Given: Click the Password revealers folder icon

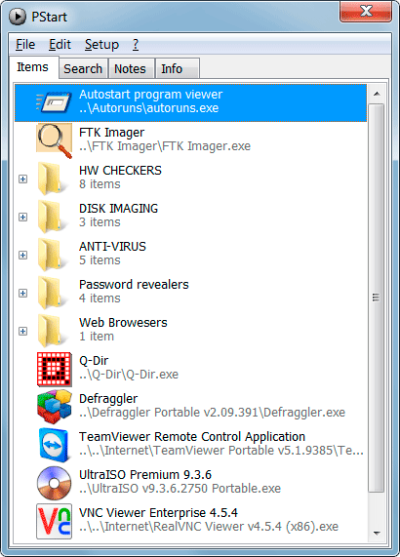Looking at the screenshot, I should pyautogui.click(x=52, y=293).
